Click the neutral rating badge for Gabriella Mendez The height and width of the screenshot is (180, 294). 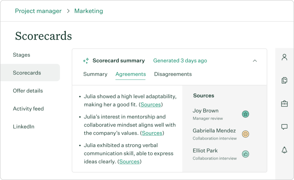(245, 134)
